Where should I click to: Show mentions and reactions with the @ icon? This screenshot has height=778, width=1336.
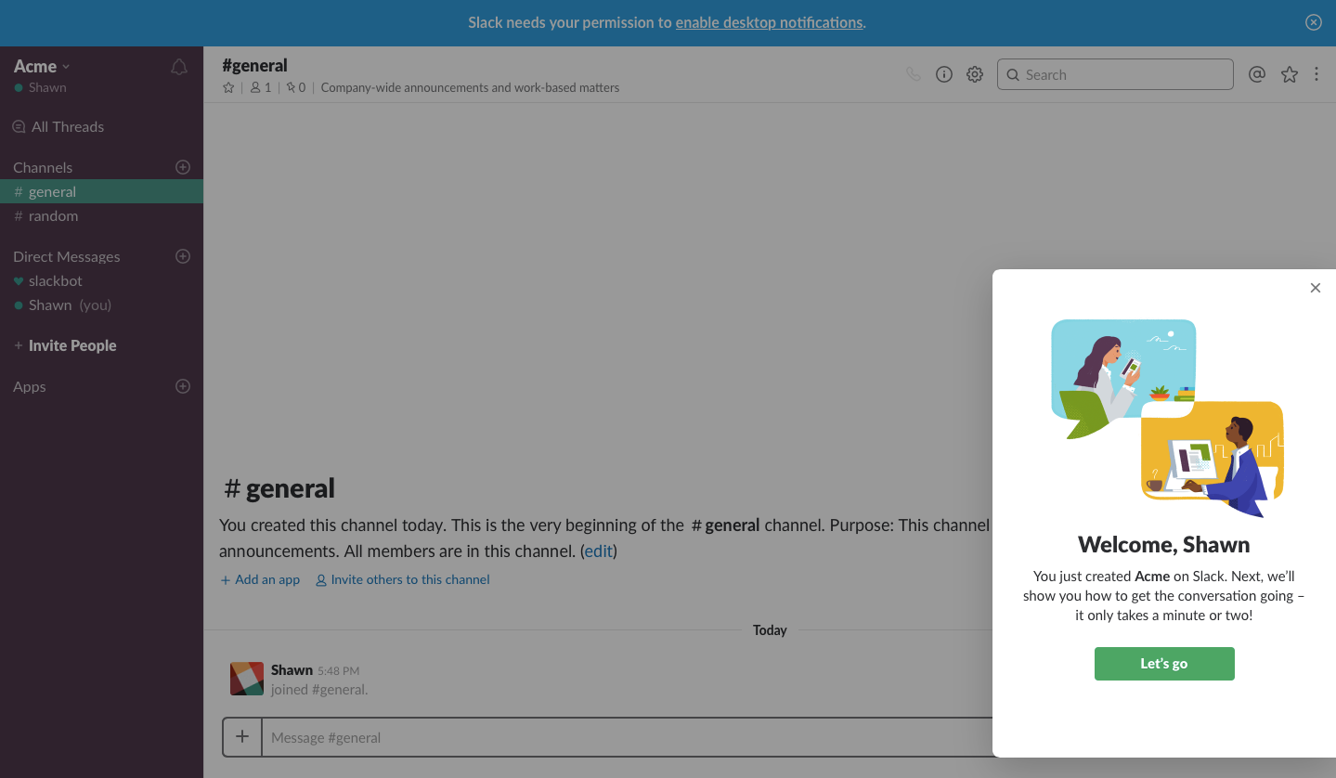(1257, 74)
